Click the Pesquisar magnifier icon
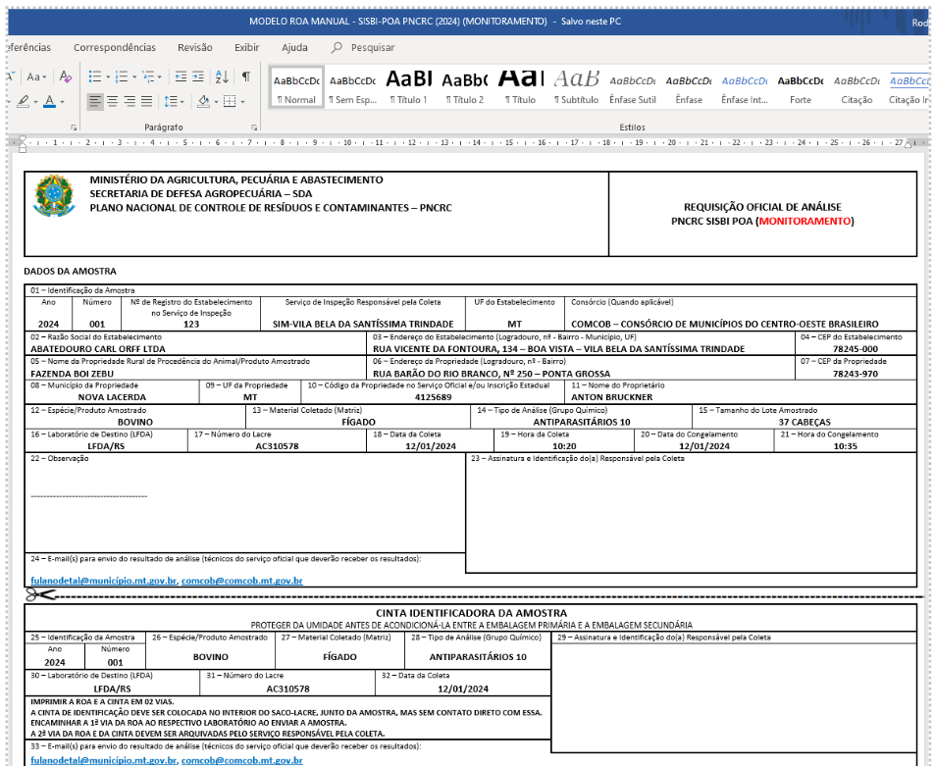935x766 pixels. click(x=337, y=47)
